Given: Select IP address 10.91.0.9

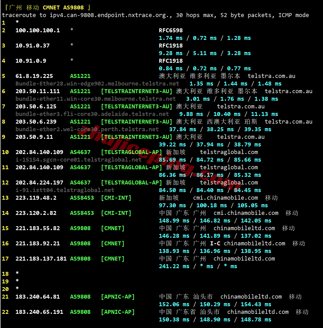Looking at the screenshot, I should coord(31,61).
